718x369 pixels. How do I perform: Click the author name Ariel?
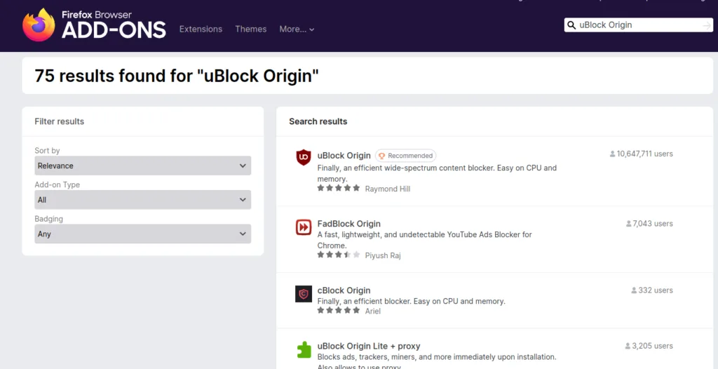[x=373, y=311]
